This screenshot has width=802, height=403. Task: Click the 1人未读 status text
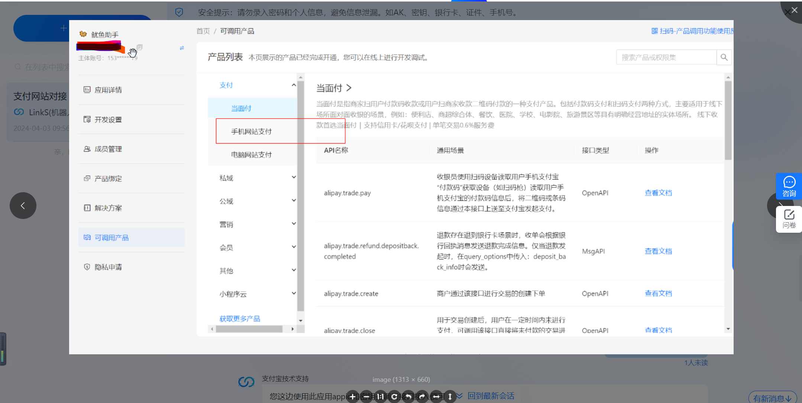click(696, 362)
